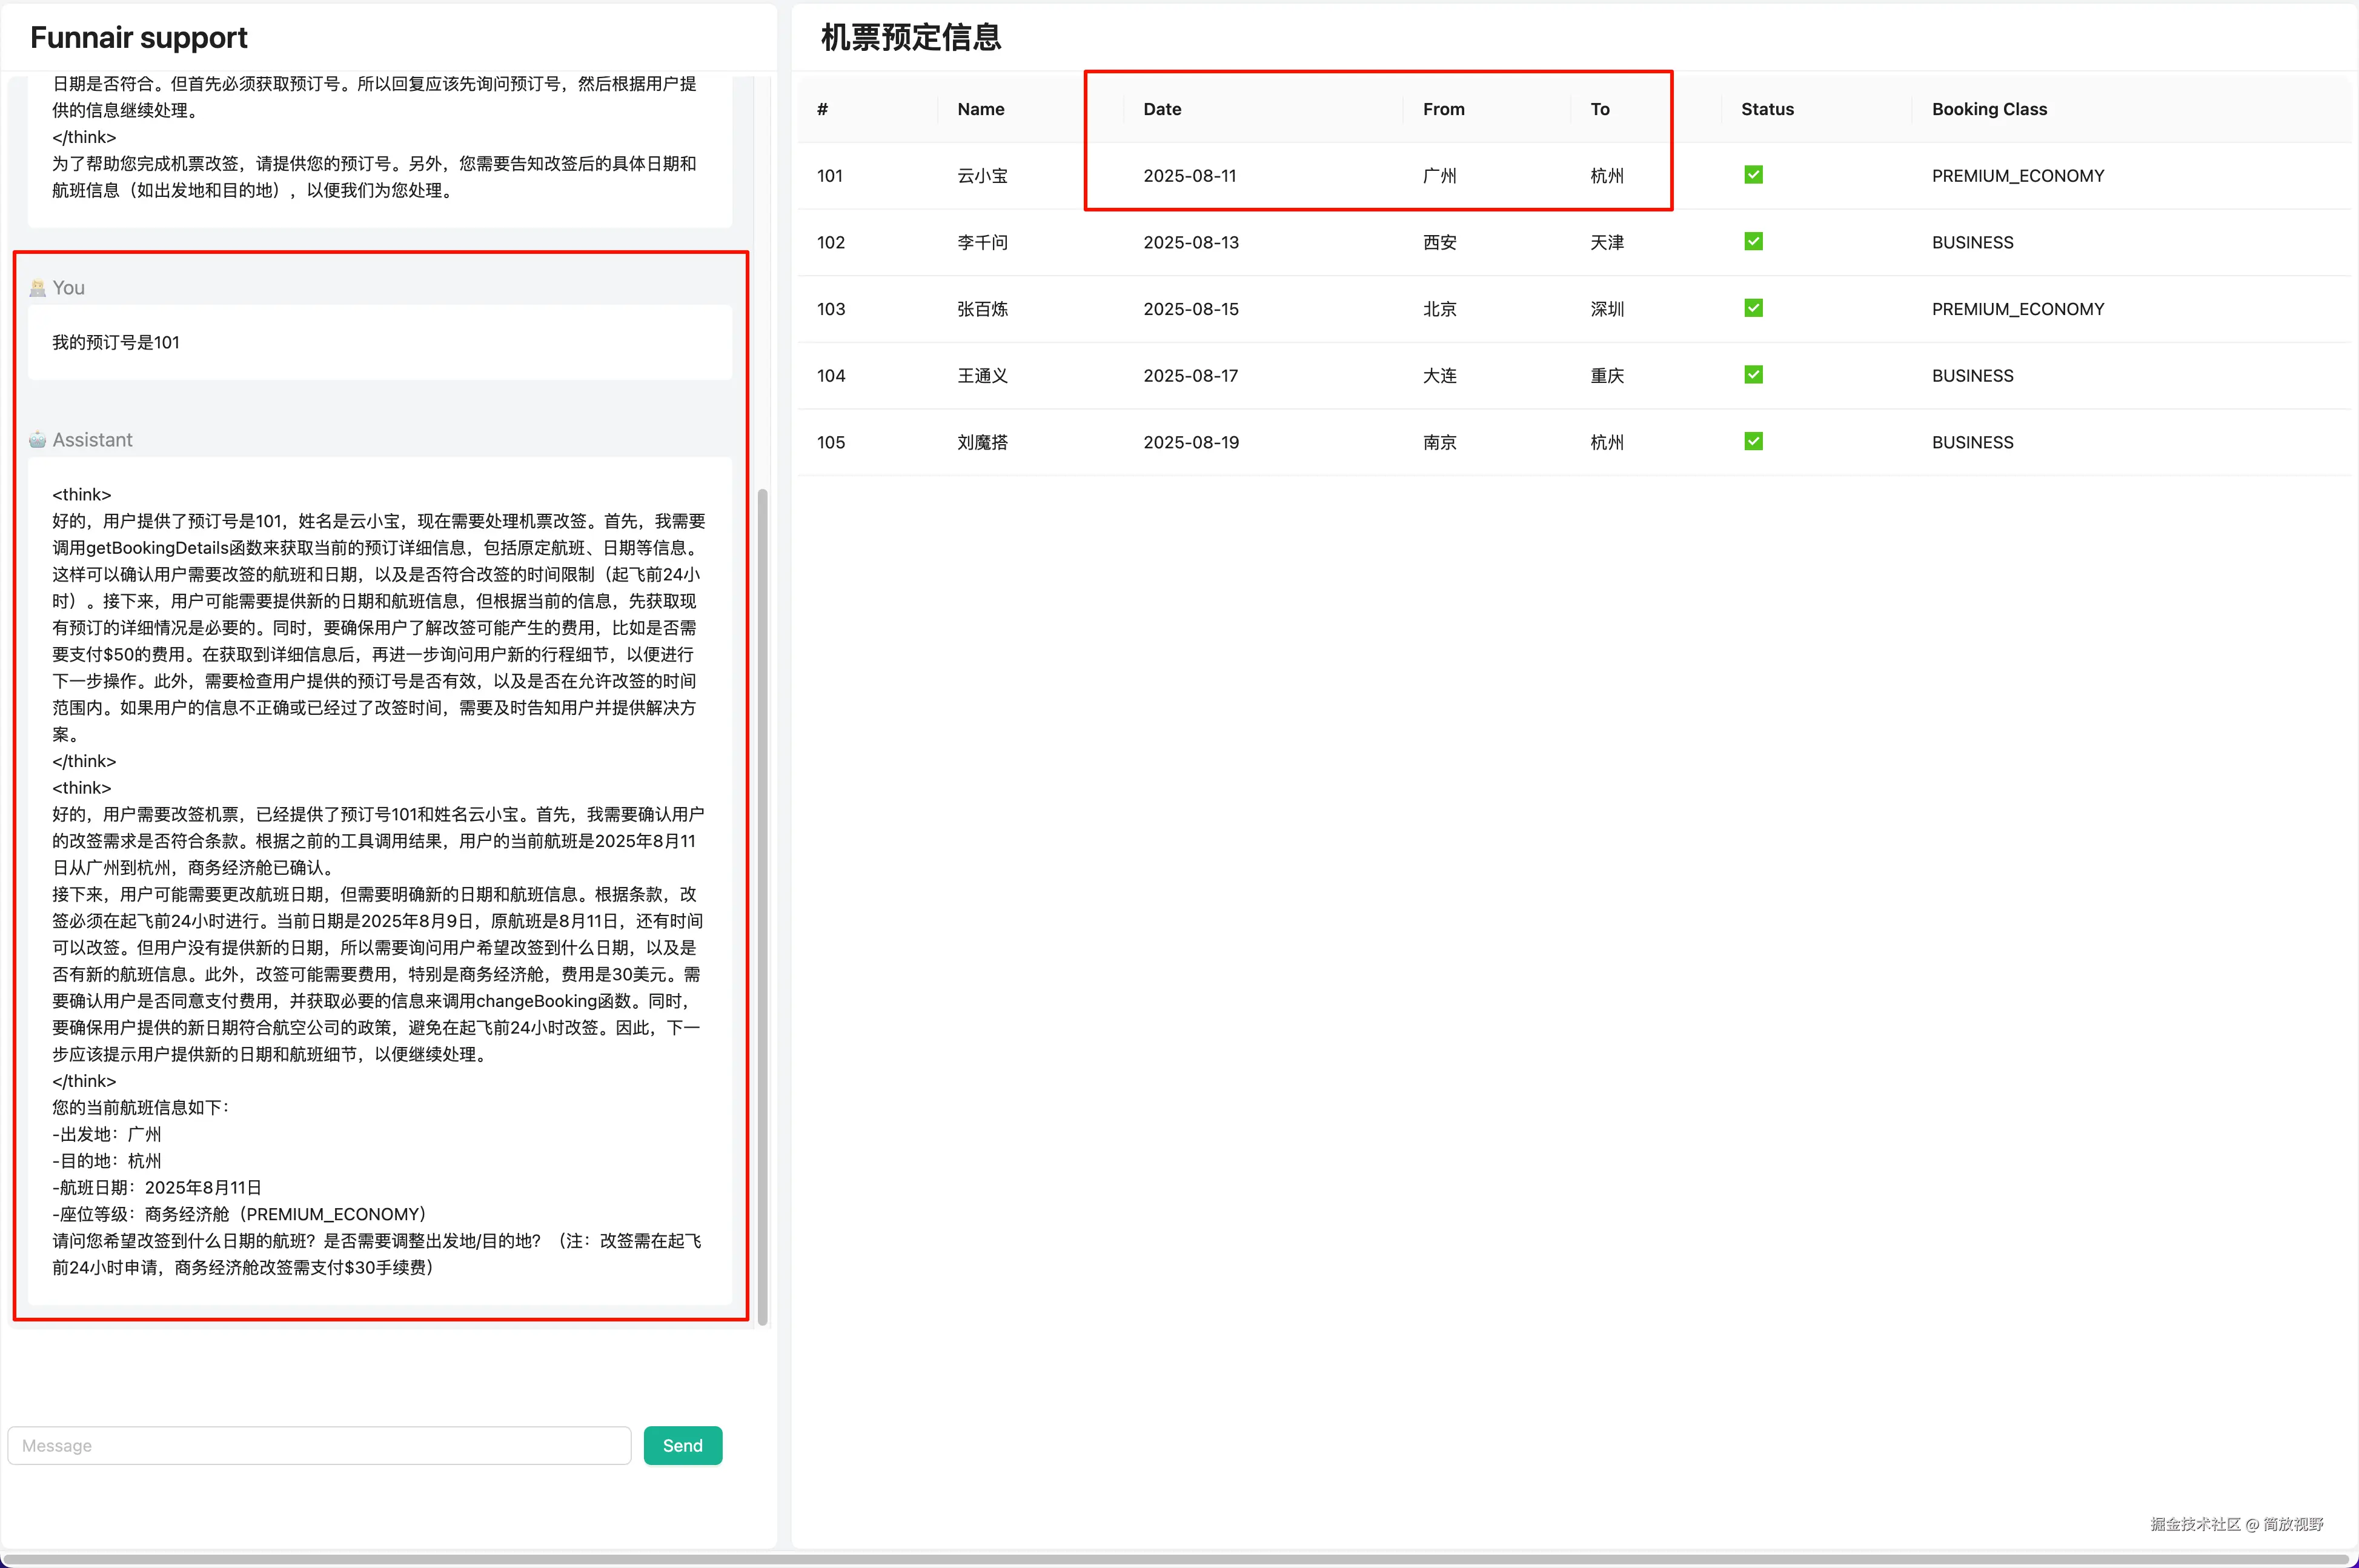The width and height of the screenshot is (2359, 1568).
Task: Click status checkmark for booking 101
Action: coord(1753,175)
